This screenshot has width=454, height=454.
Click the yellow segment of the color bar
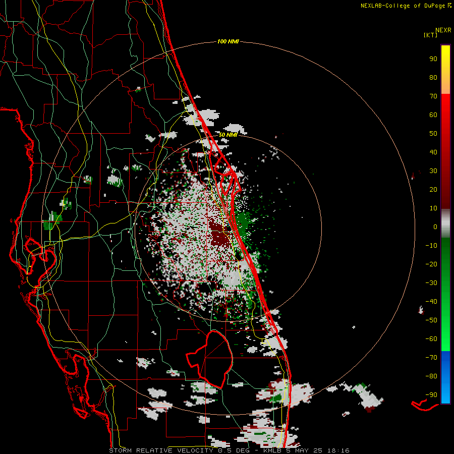click(x=445, y=70)
